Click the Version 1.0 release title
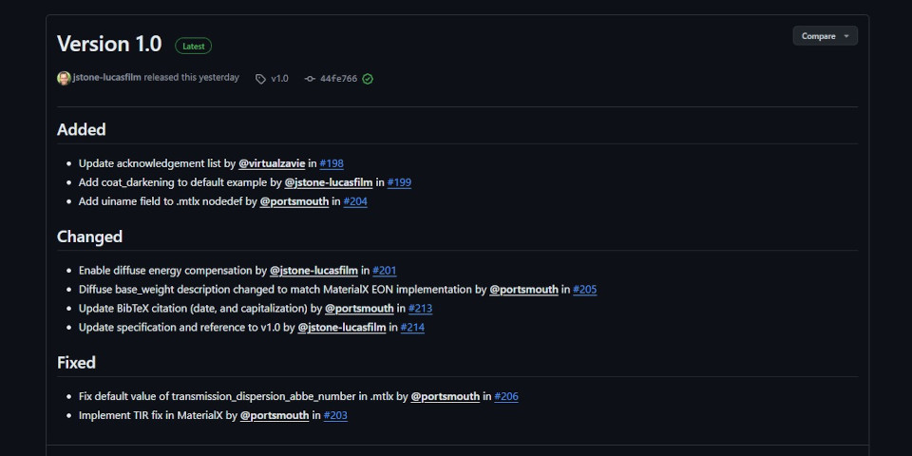 (x=109, y=44)
